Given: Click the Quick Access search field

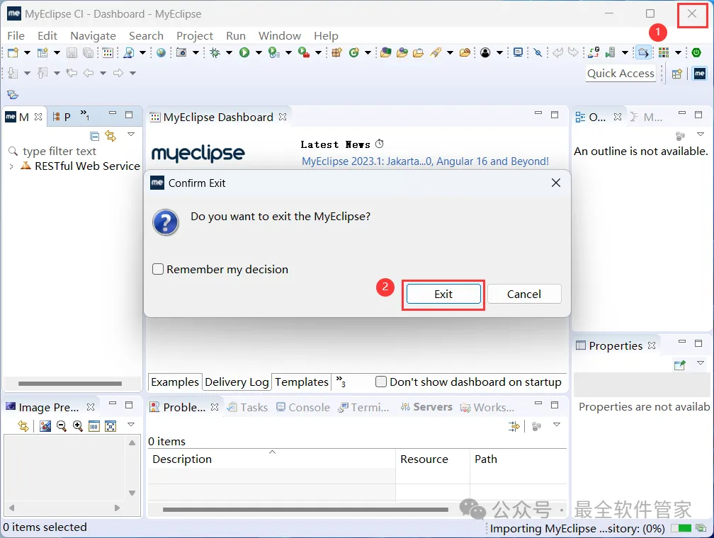Looking at the screenshot, I should (x=620, y=74).
